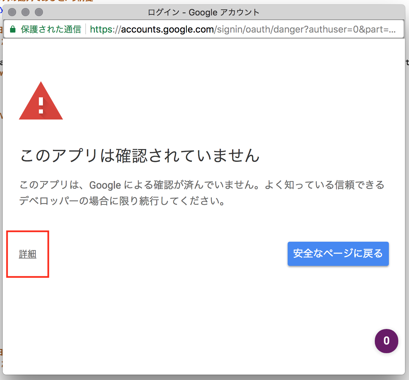Click accounts.google.com domain in the URL

point(167,30)
